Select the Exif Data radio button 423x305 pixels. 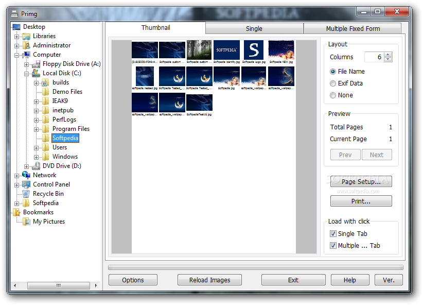[333, 83]
